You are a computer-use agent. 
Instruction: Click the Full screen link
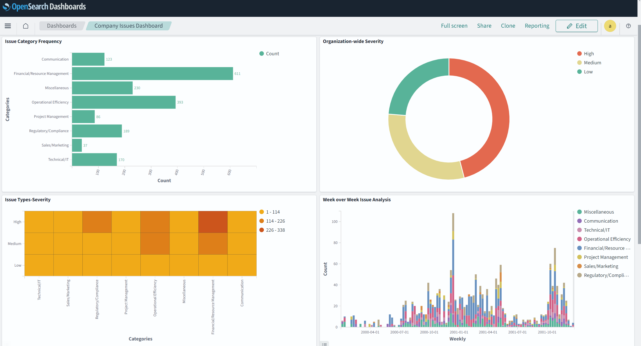coord(454,26)
